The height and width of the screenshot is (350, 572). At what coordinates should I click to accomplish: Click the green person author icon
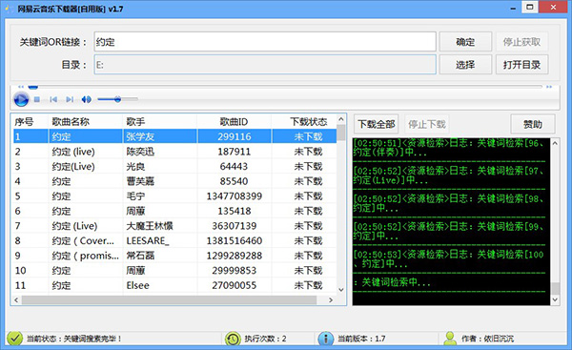(450, 339)
